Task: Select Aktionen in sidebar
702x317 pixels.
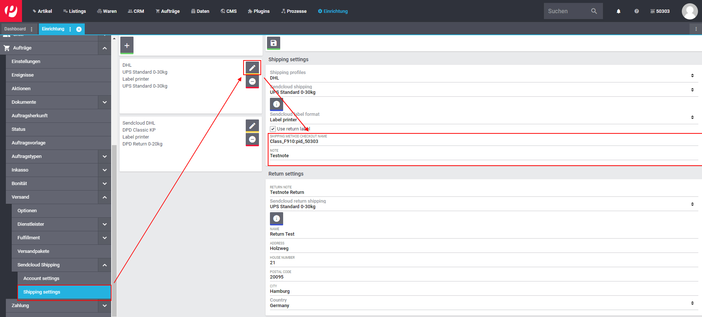Action: coord(58,89)
